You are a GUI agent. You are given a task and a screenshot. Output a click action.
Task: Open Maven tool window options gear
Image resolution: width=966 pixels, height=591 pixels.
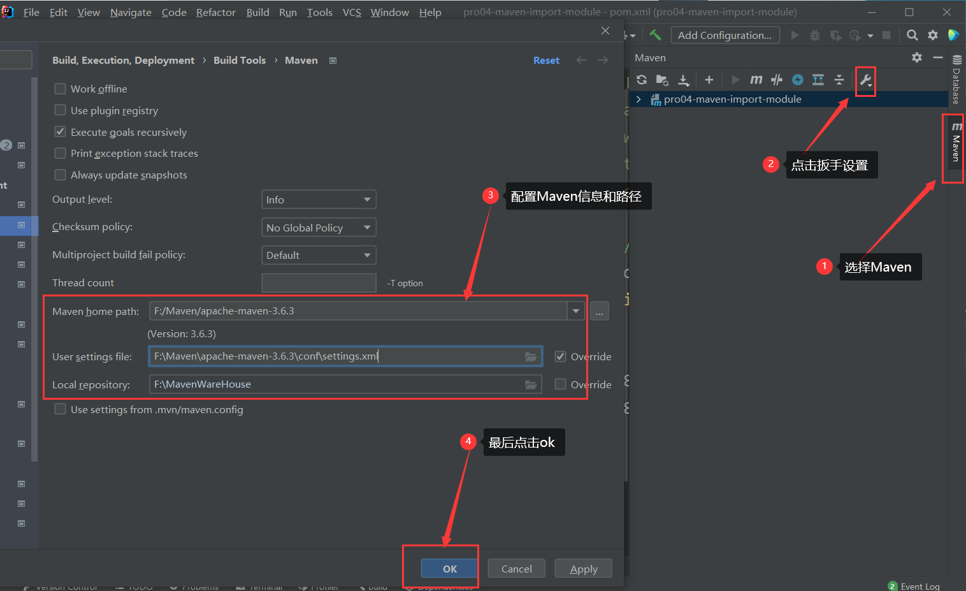coord(917,57)
